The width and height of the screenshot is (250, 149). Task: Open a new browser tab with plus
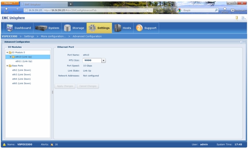pos(71,4)
